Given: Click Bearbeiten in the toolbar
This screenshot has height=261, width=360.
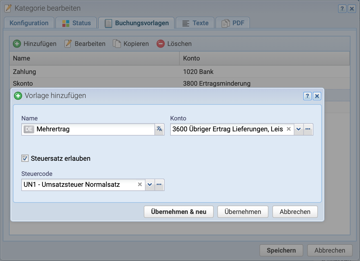Looking at the screenshot, I should click(x=85, y=44).
